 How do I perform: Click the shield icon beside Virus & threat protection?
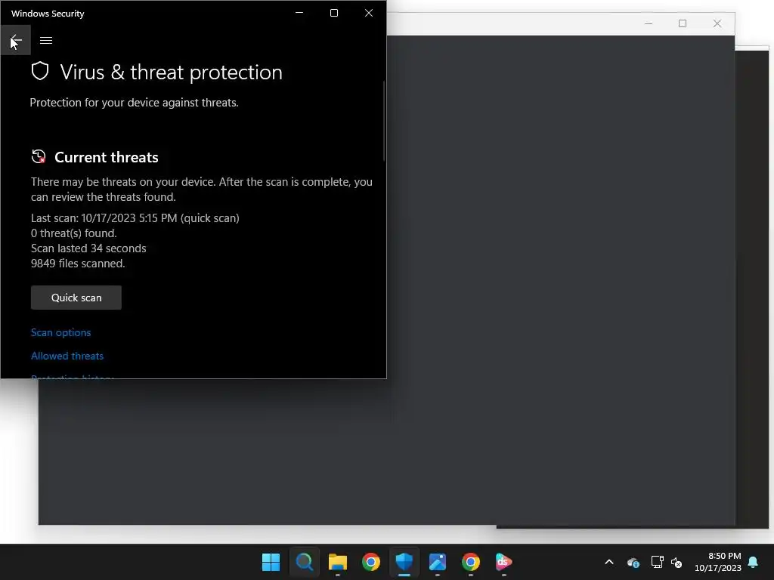pos(40,71)
